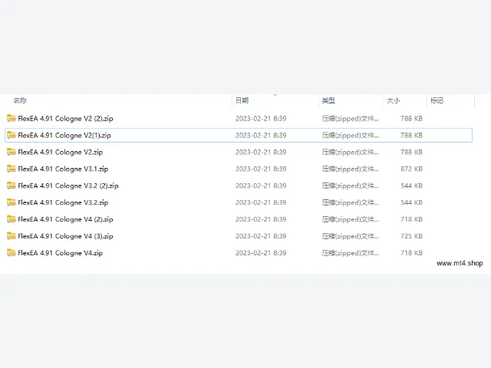Click 718 KB size of Cologne V4 (2).zip

[411, 219]
